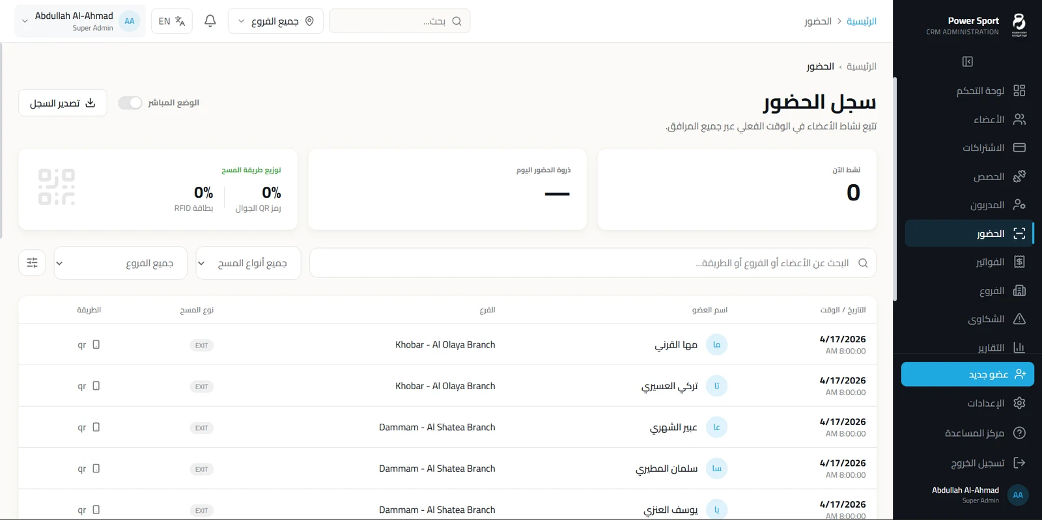The width and height of the screenshot is (1042, 520).
Task: Click the التقارير reports chart icon
Action: (1019, 348)
